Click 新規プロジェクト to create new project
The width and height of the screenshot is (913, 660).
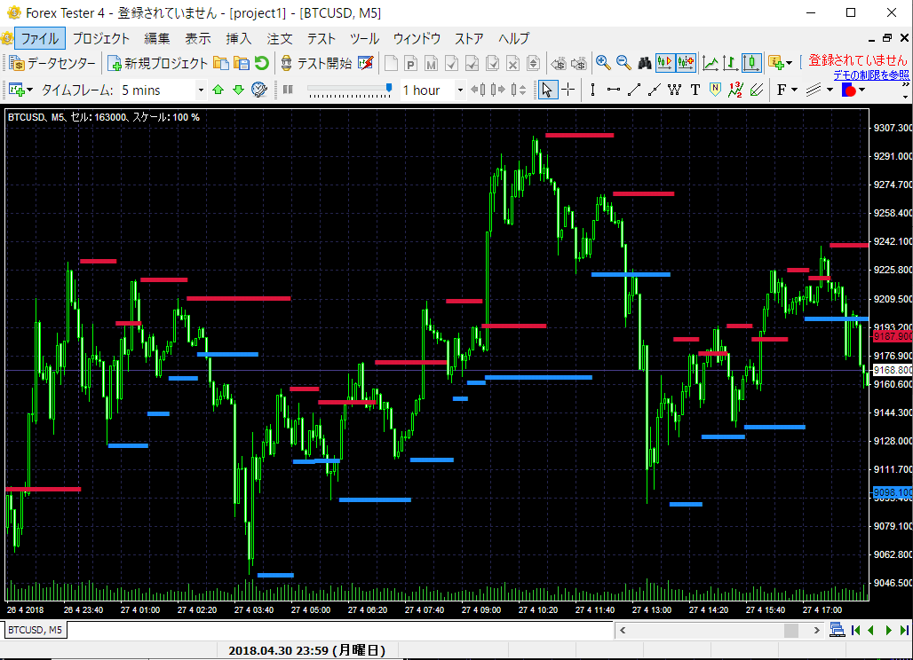[x=158, y=63]
